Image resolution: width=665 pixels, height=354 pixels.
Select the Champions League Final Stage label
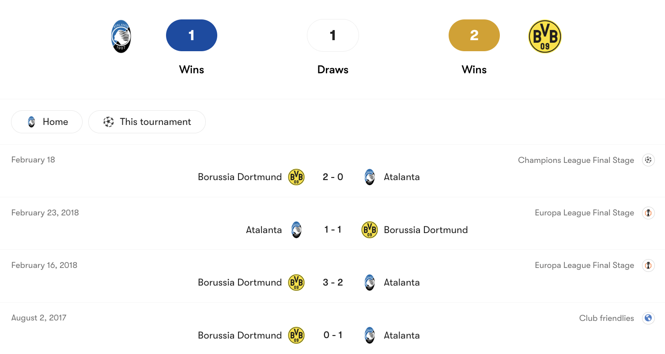tap(576, 160)
